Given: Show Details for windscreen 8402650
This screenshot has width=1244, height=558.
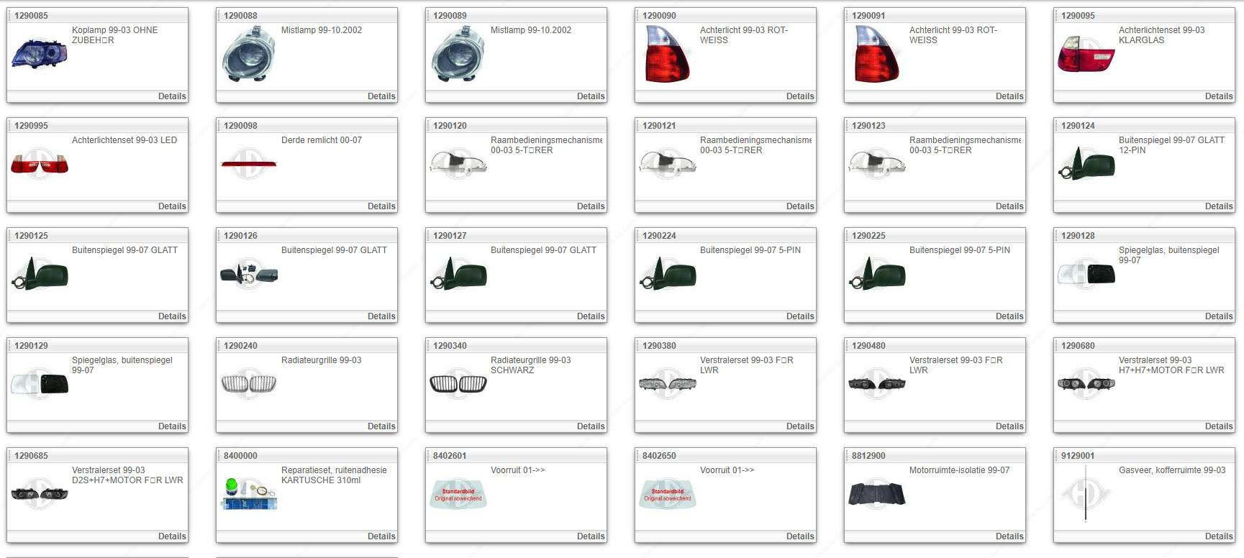Looking at the screenshot, I should click(799, 536).
